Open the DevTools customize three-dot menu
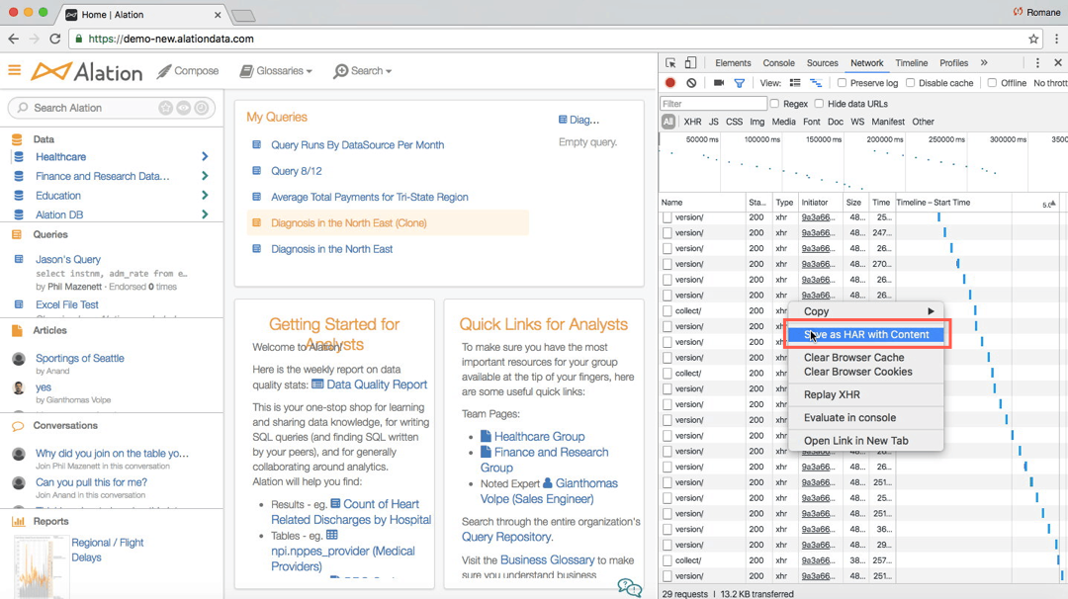 point(1037,62)
